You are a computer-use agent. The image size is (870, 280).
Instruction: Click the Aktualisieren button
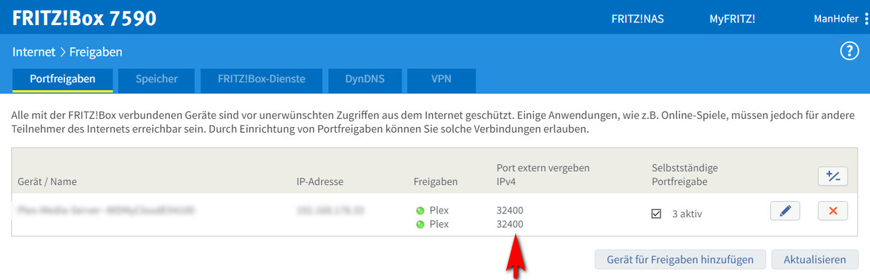click(x=815, y=260)
